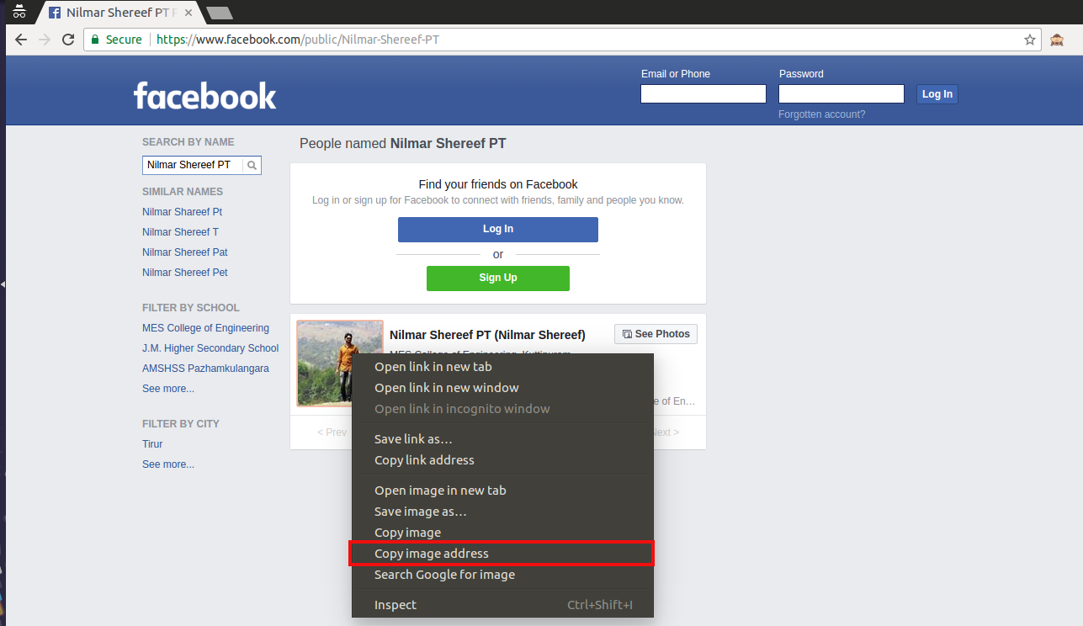Click the magnifier icon in name search box
This screenshot has height=626, width=1083.
coord(252,165)
